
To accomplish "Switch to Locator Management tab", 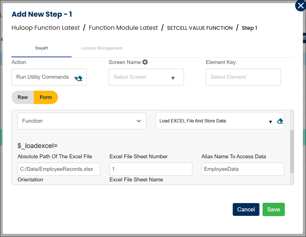I will [x=102, y=48].
